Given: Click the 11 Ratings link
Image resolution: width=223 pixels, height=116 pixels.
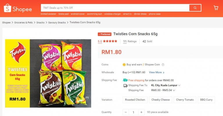Looking at the screenshot, I should [130, 41].
